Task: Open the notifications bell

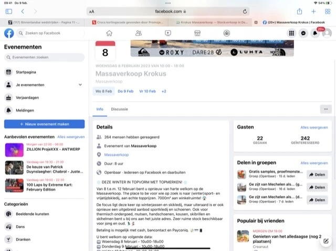Action: pyautogui.click(x=315, y=33)
